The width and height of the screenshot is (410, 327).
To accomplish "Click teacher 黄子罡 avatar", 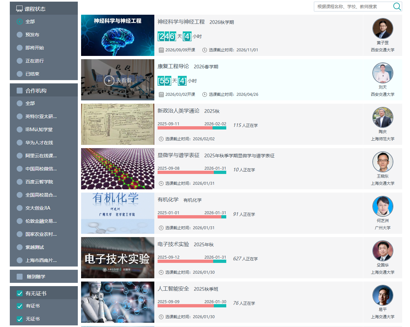I will pyautogui.click(x=383, y=28).
